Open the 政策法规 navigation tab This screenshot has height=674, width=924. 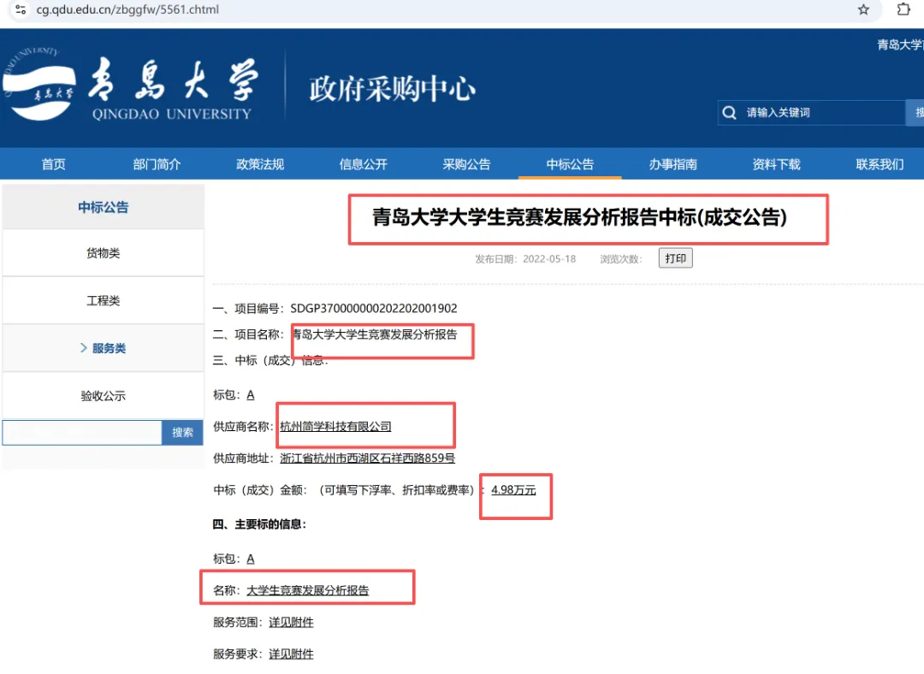pos(260,164)
